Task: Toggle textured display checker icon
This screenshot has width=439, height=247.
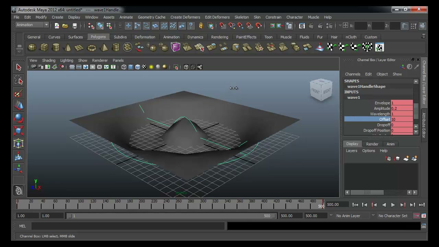Action: click(144, 67)
